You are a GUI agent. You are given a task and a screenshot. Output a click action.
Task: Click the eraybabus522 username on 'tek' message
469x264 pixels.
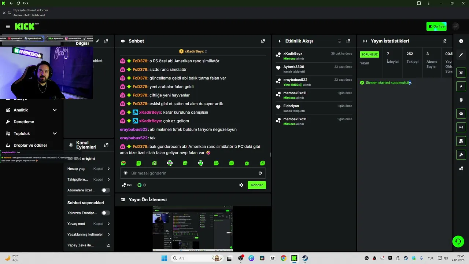[134, 138]
